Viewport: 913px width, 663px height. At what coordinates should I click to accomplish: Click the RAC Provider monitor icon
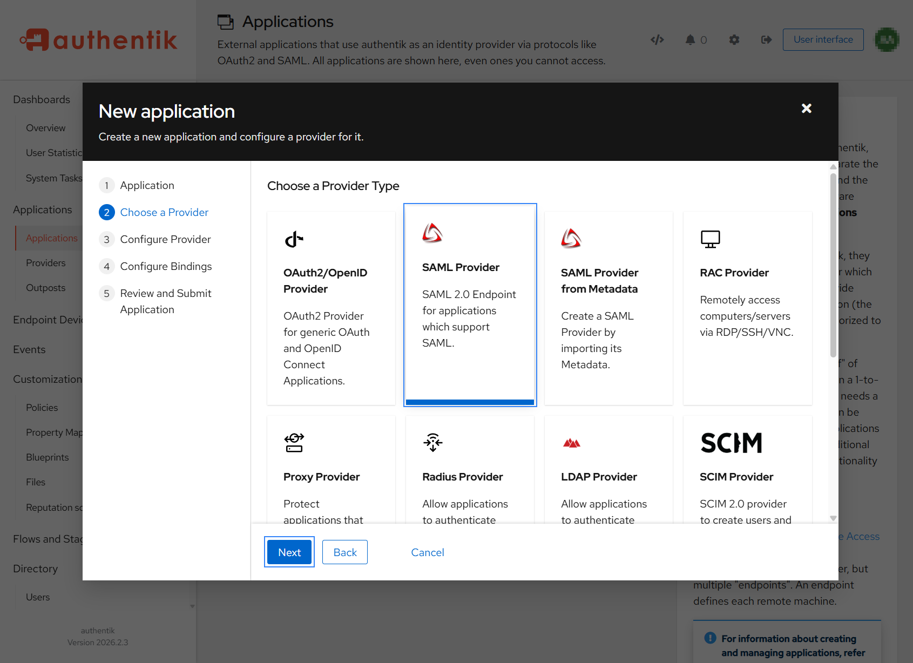pyautogui.click(x=710, y=239)
